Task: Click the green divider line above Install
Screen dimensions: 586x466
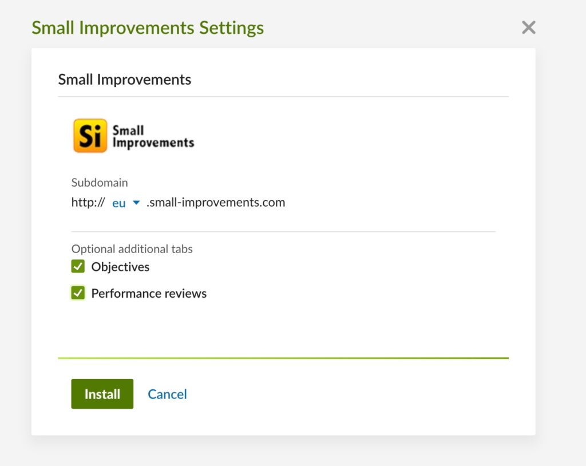Action: (x=283, y=358)
